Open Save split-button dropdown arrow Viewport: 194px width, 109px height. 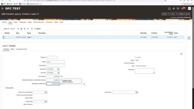(x=176, y=14)
